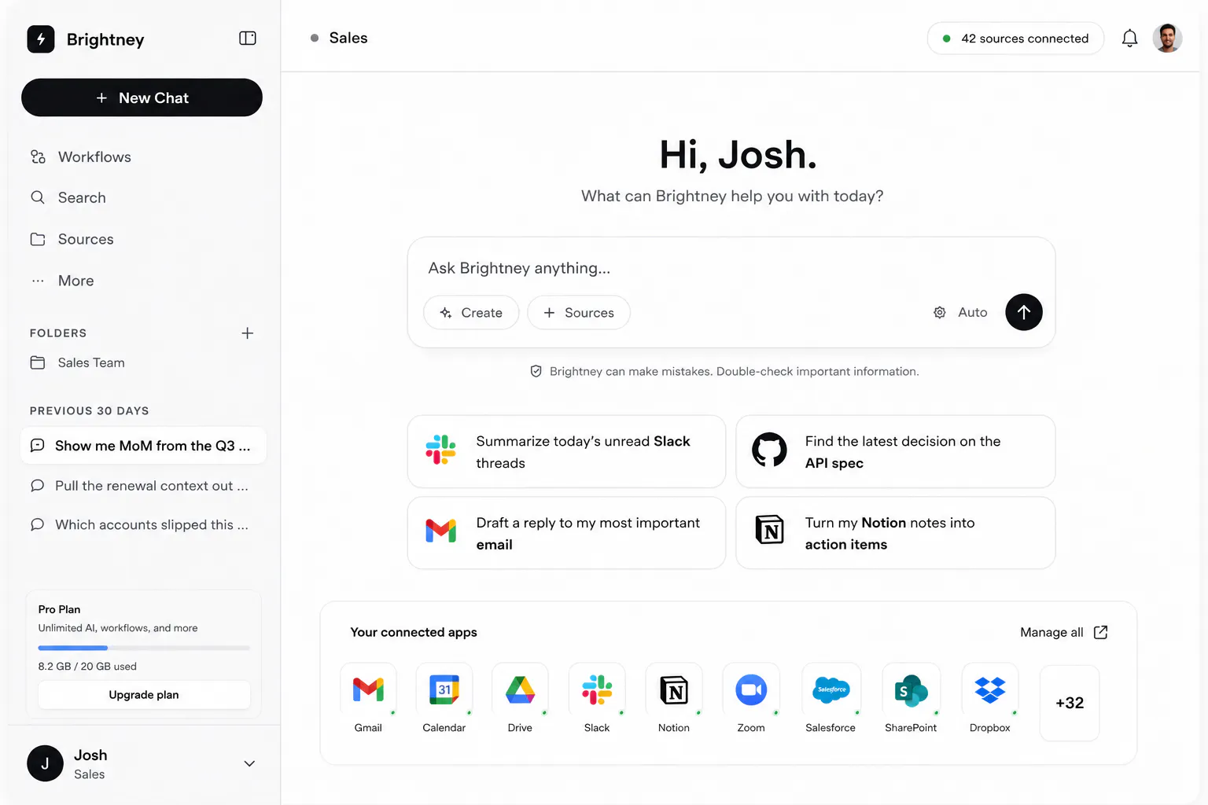1208x805 pixels.
Task: Open the Drive connected app icon
Action: pos(520,690)
